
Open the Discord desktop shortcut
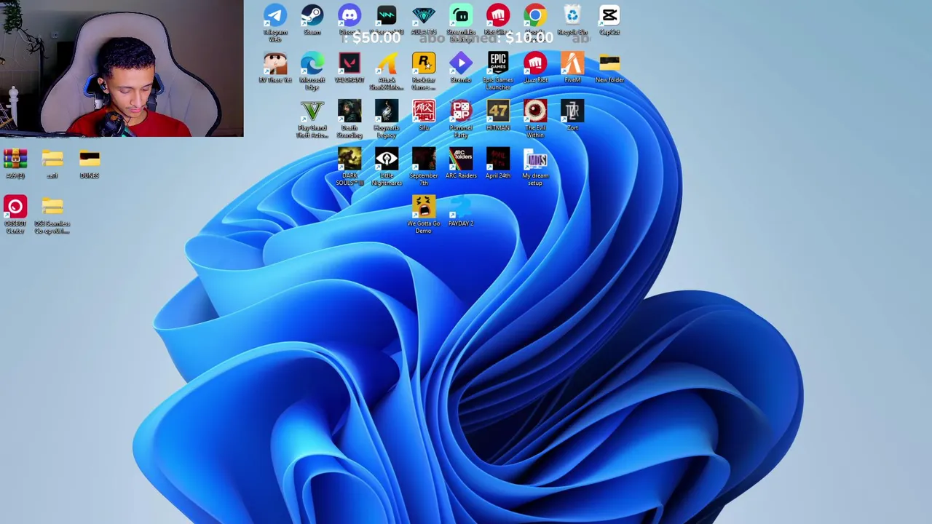pyautogui.click(x=349, y=20)
